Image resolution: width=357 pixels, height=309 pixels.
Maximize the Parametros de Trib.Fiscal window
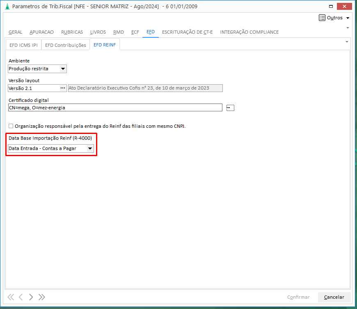point(331,7)
